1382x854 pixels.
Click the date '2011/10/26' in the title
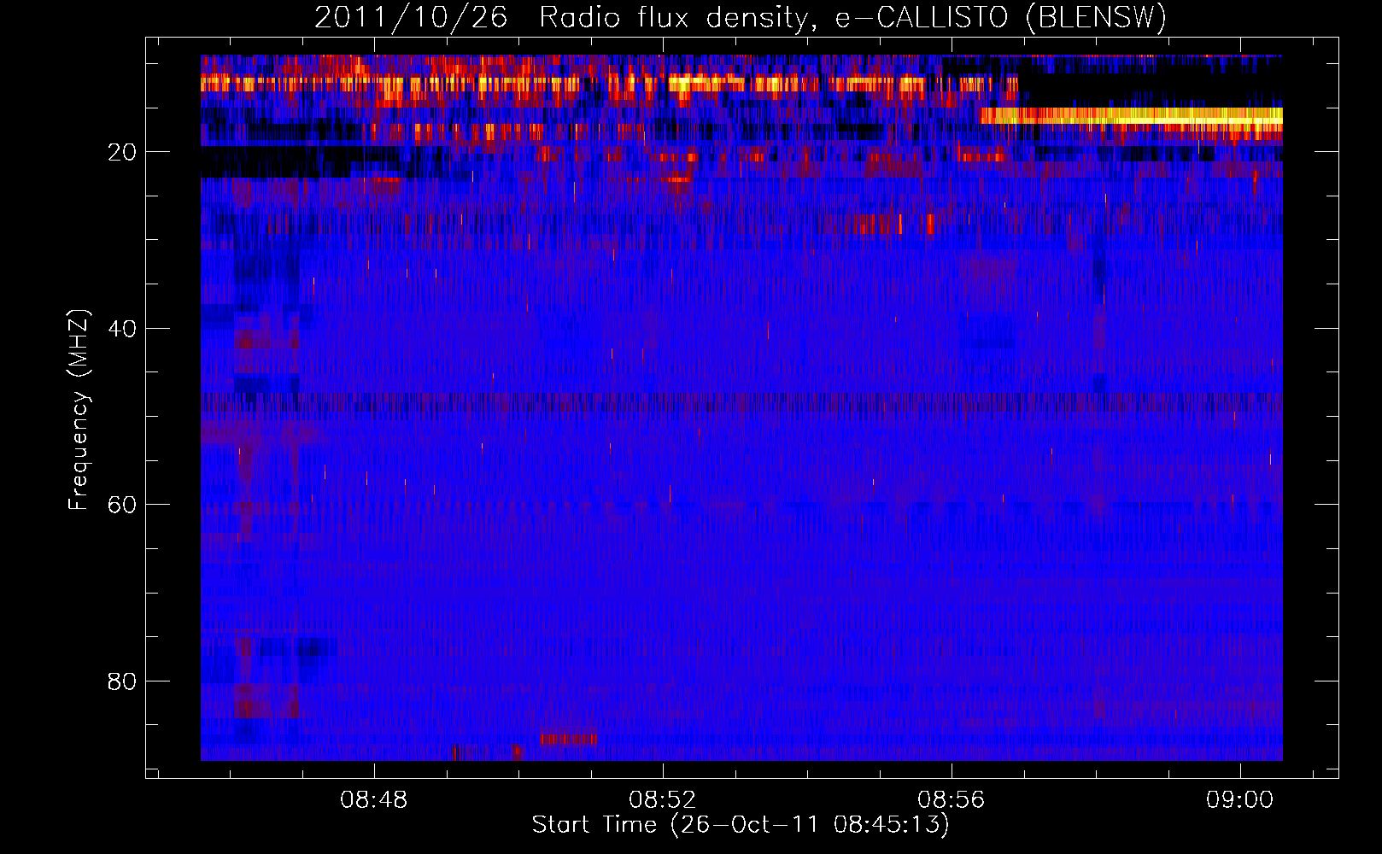[411, 17]
